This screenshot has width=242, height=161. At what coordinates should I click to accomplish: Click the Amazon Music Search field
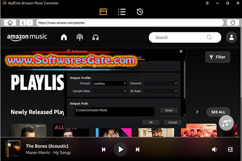click(185, 38)
